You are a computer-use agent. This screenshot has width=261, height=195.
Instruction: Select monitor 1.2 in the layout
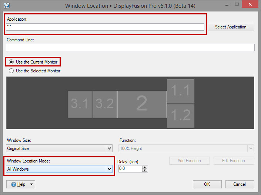(x=181, y=116)
